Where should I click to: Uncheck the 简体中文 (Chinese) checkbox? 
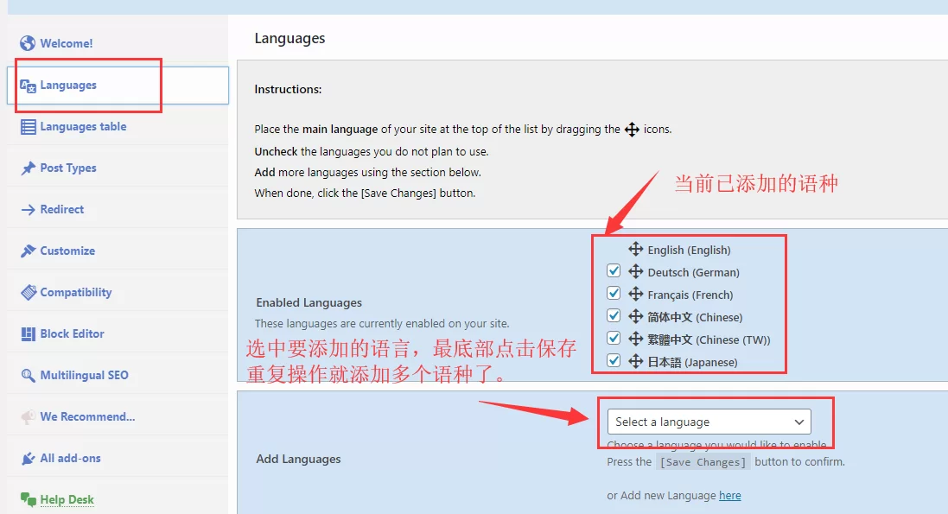tap(614, 315)
